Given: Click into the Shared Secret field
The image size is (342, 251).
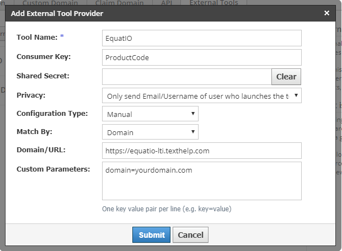Looking at the screenshot, I should [186, 77].
